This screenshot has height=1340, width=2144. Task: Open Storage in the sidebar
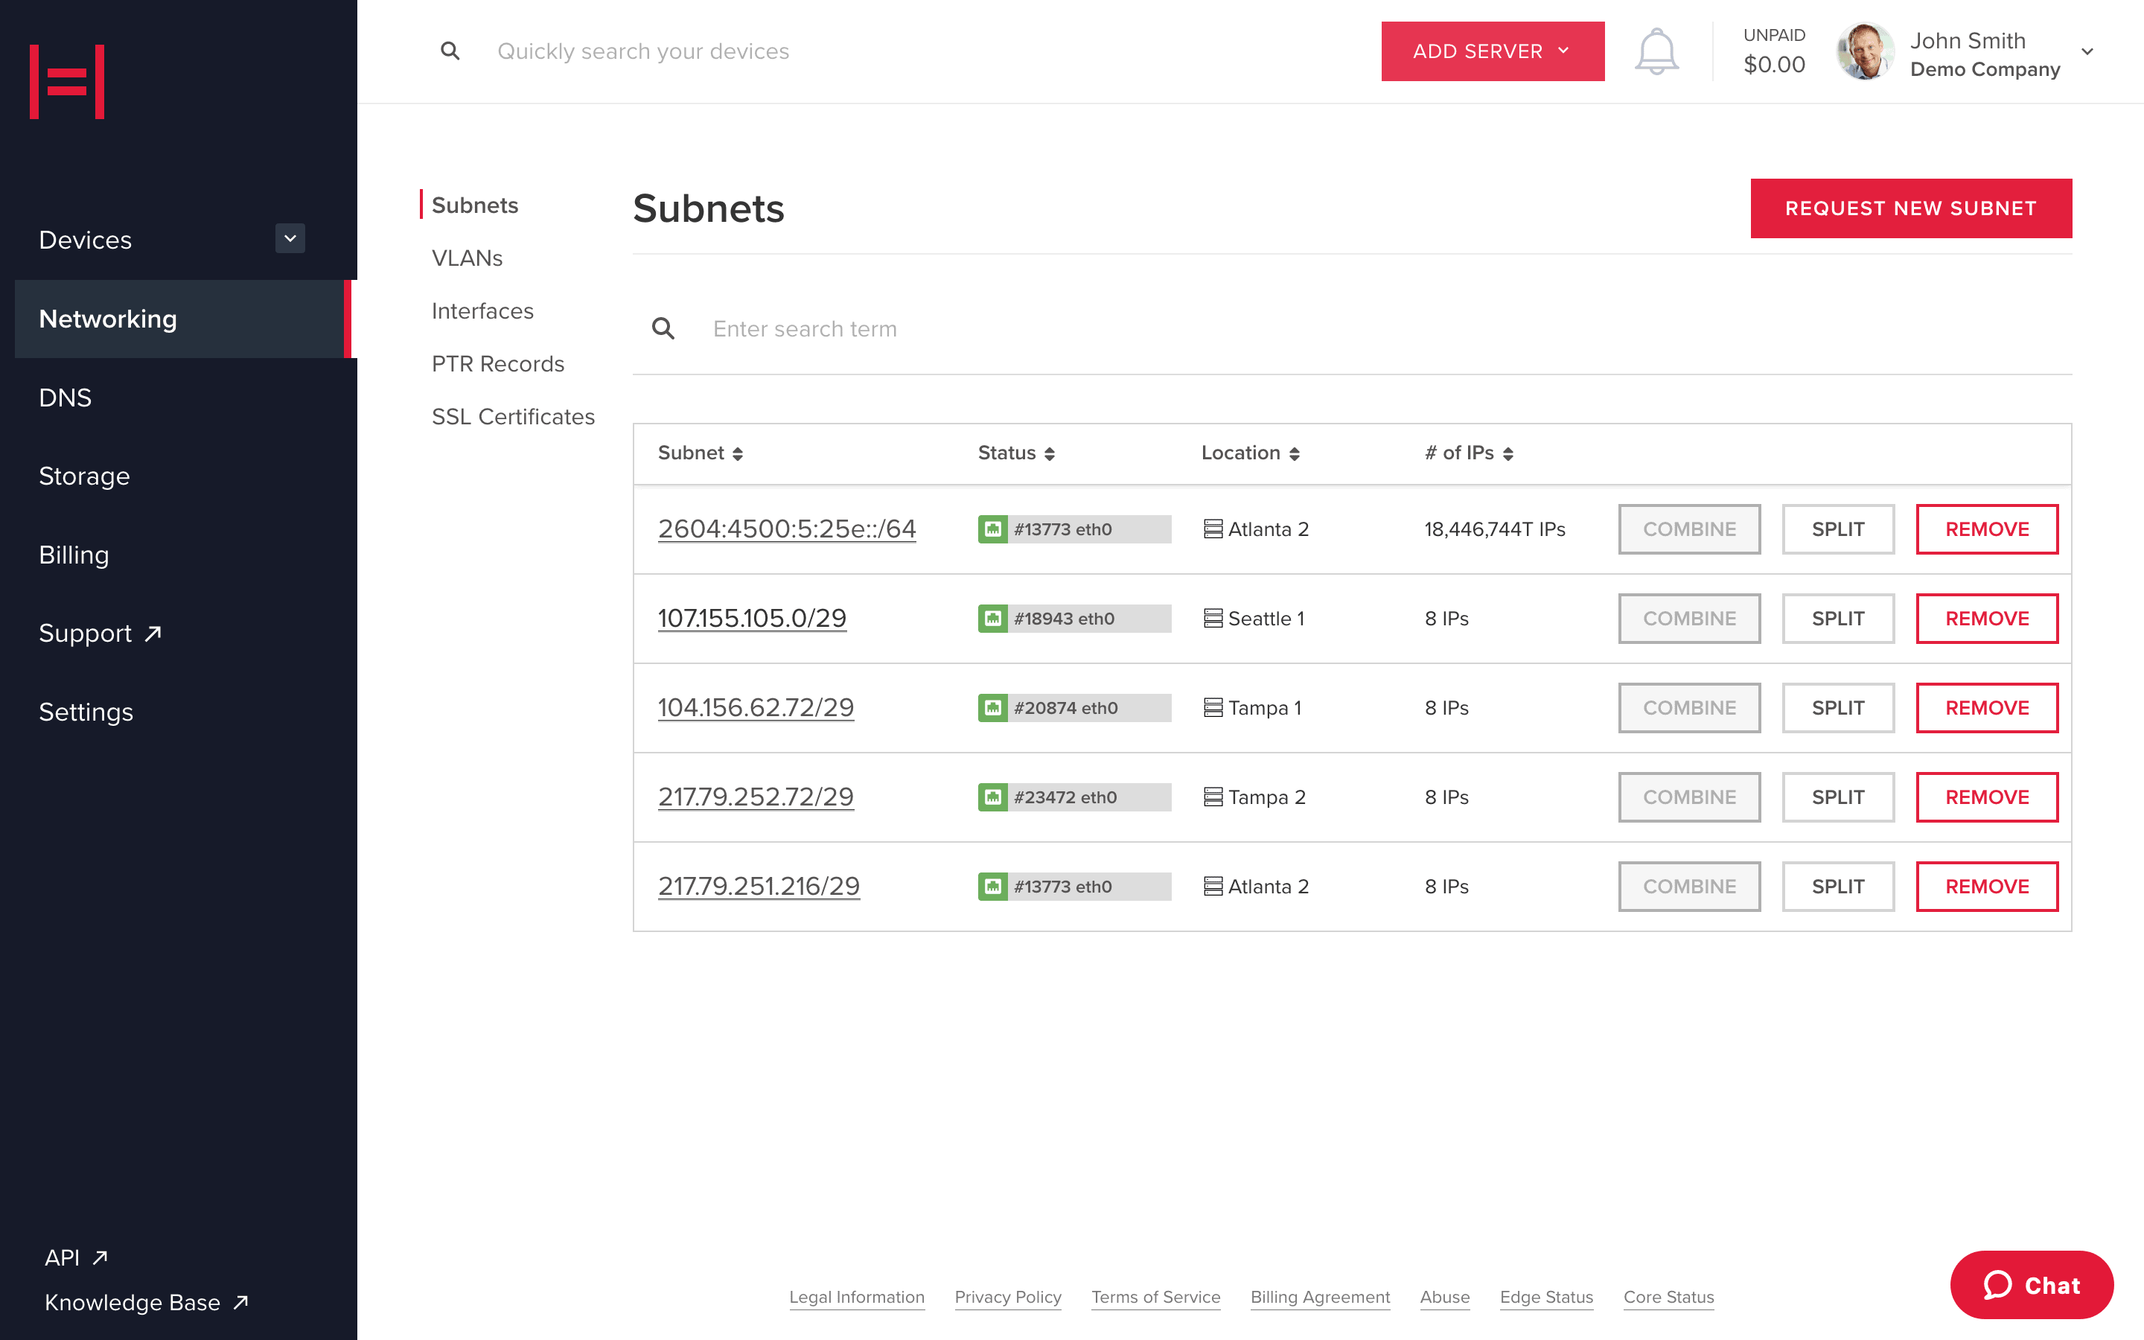pos(84,476)
